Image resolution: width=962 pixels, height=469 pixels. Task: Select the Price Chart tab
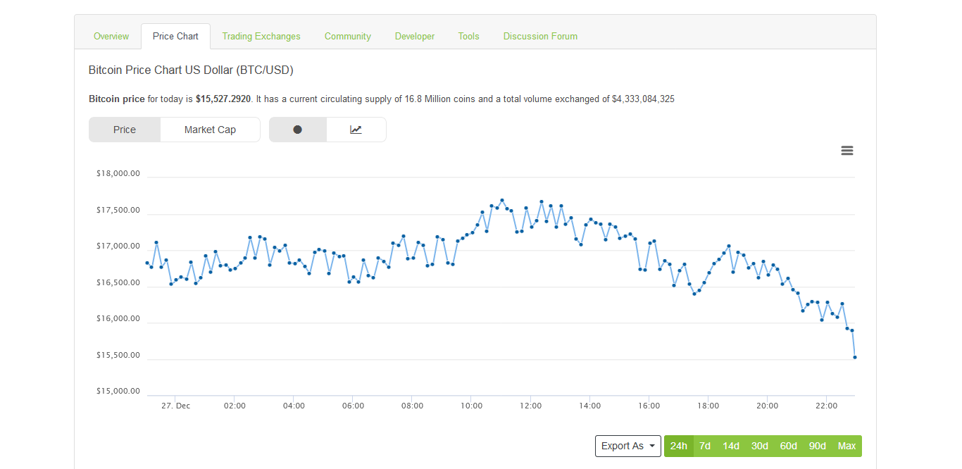click(175, 36)
